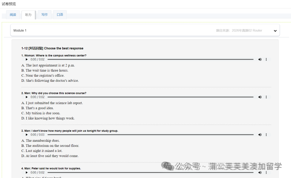Collapse Module 1 with the chevron arrow
The height and width of the screenshot is (178, 291).
tap(275, 31)
